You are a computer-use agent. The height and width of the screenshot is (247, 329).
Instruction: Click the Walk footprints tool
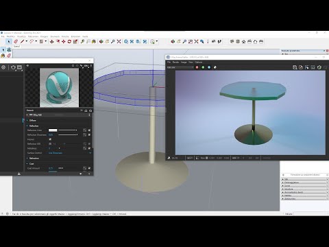219,42
